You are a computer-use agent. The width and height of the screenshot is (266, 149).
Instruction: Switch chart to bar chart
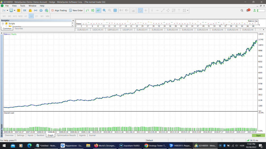(x=87, y=11)
